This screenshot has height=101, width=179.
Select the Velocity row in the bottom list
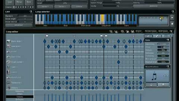point(20,97)
